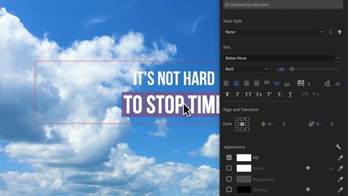Add another stroke with plus icon
Screen dimensions: 348x196
tap(308, 168)
